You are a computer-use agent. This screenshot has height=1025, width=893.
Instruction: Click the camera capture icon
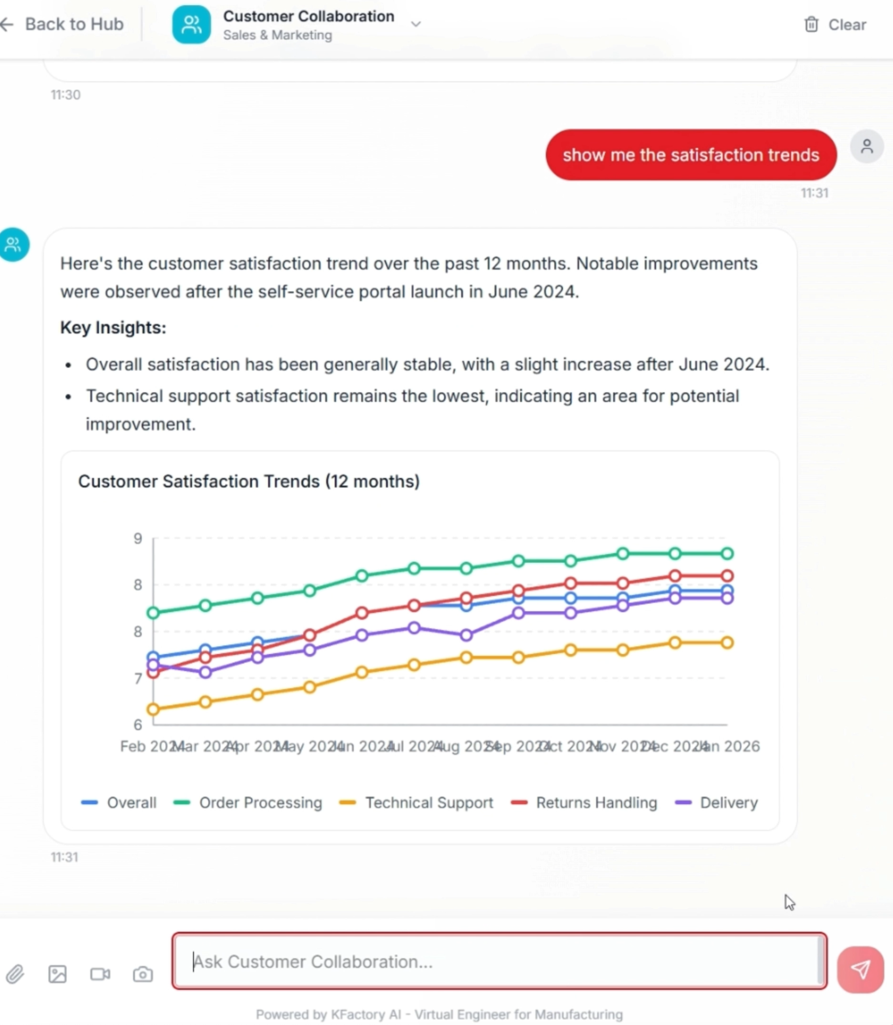[142, 973]
